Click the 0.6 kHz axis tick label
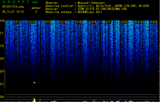The height and width of the screenshot is (102, 160). 2,97
